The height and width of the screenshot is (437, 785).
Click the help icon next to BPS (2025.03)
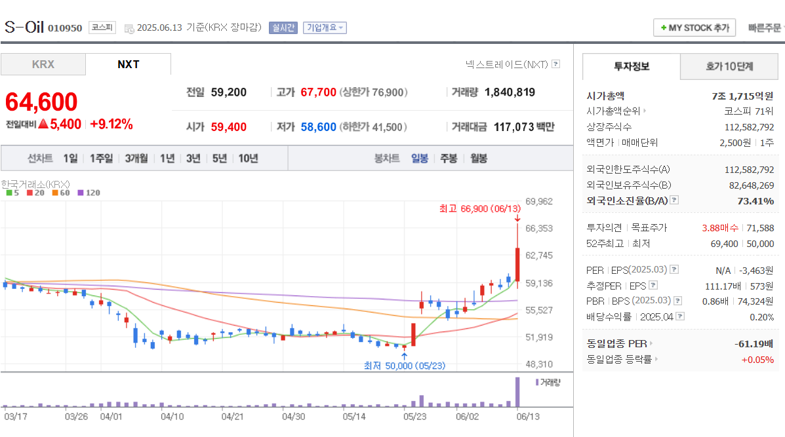pyautogui.click(x=677, y=301)
